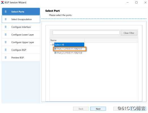The height and width of the screenshot is (113, 148).
Task: Click the list icon beside Configure Upper Layer
Action: [x=6, y=42]
